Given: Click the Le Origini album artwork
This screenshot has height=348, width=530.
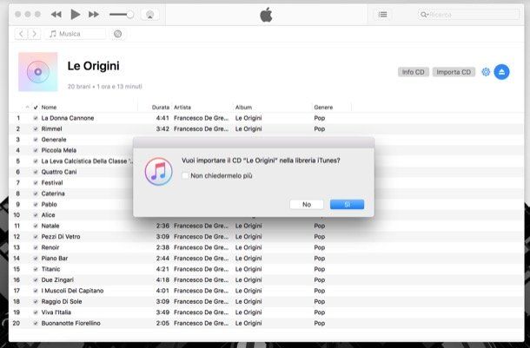Looking at the screenshot, I should pos(38,71).
